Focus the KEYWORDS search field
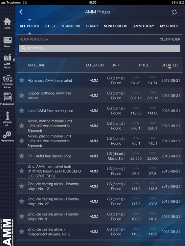This screenshot has height=246, width=185. click(100, 48)
